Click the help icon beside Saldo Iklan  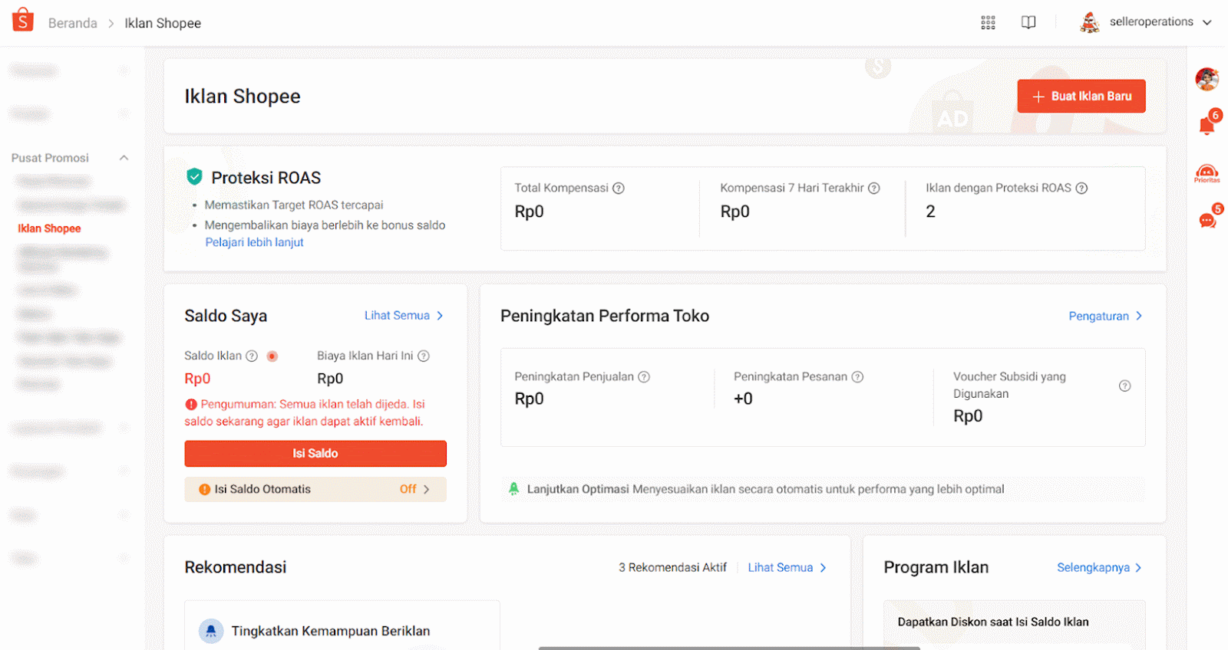(252, 356)
